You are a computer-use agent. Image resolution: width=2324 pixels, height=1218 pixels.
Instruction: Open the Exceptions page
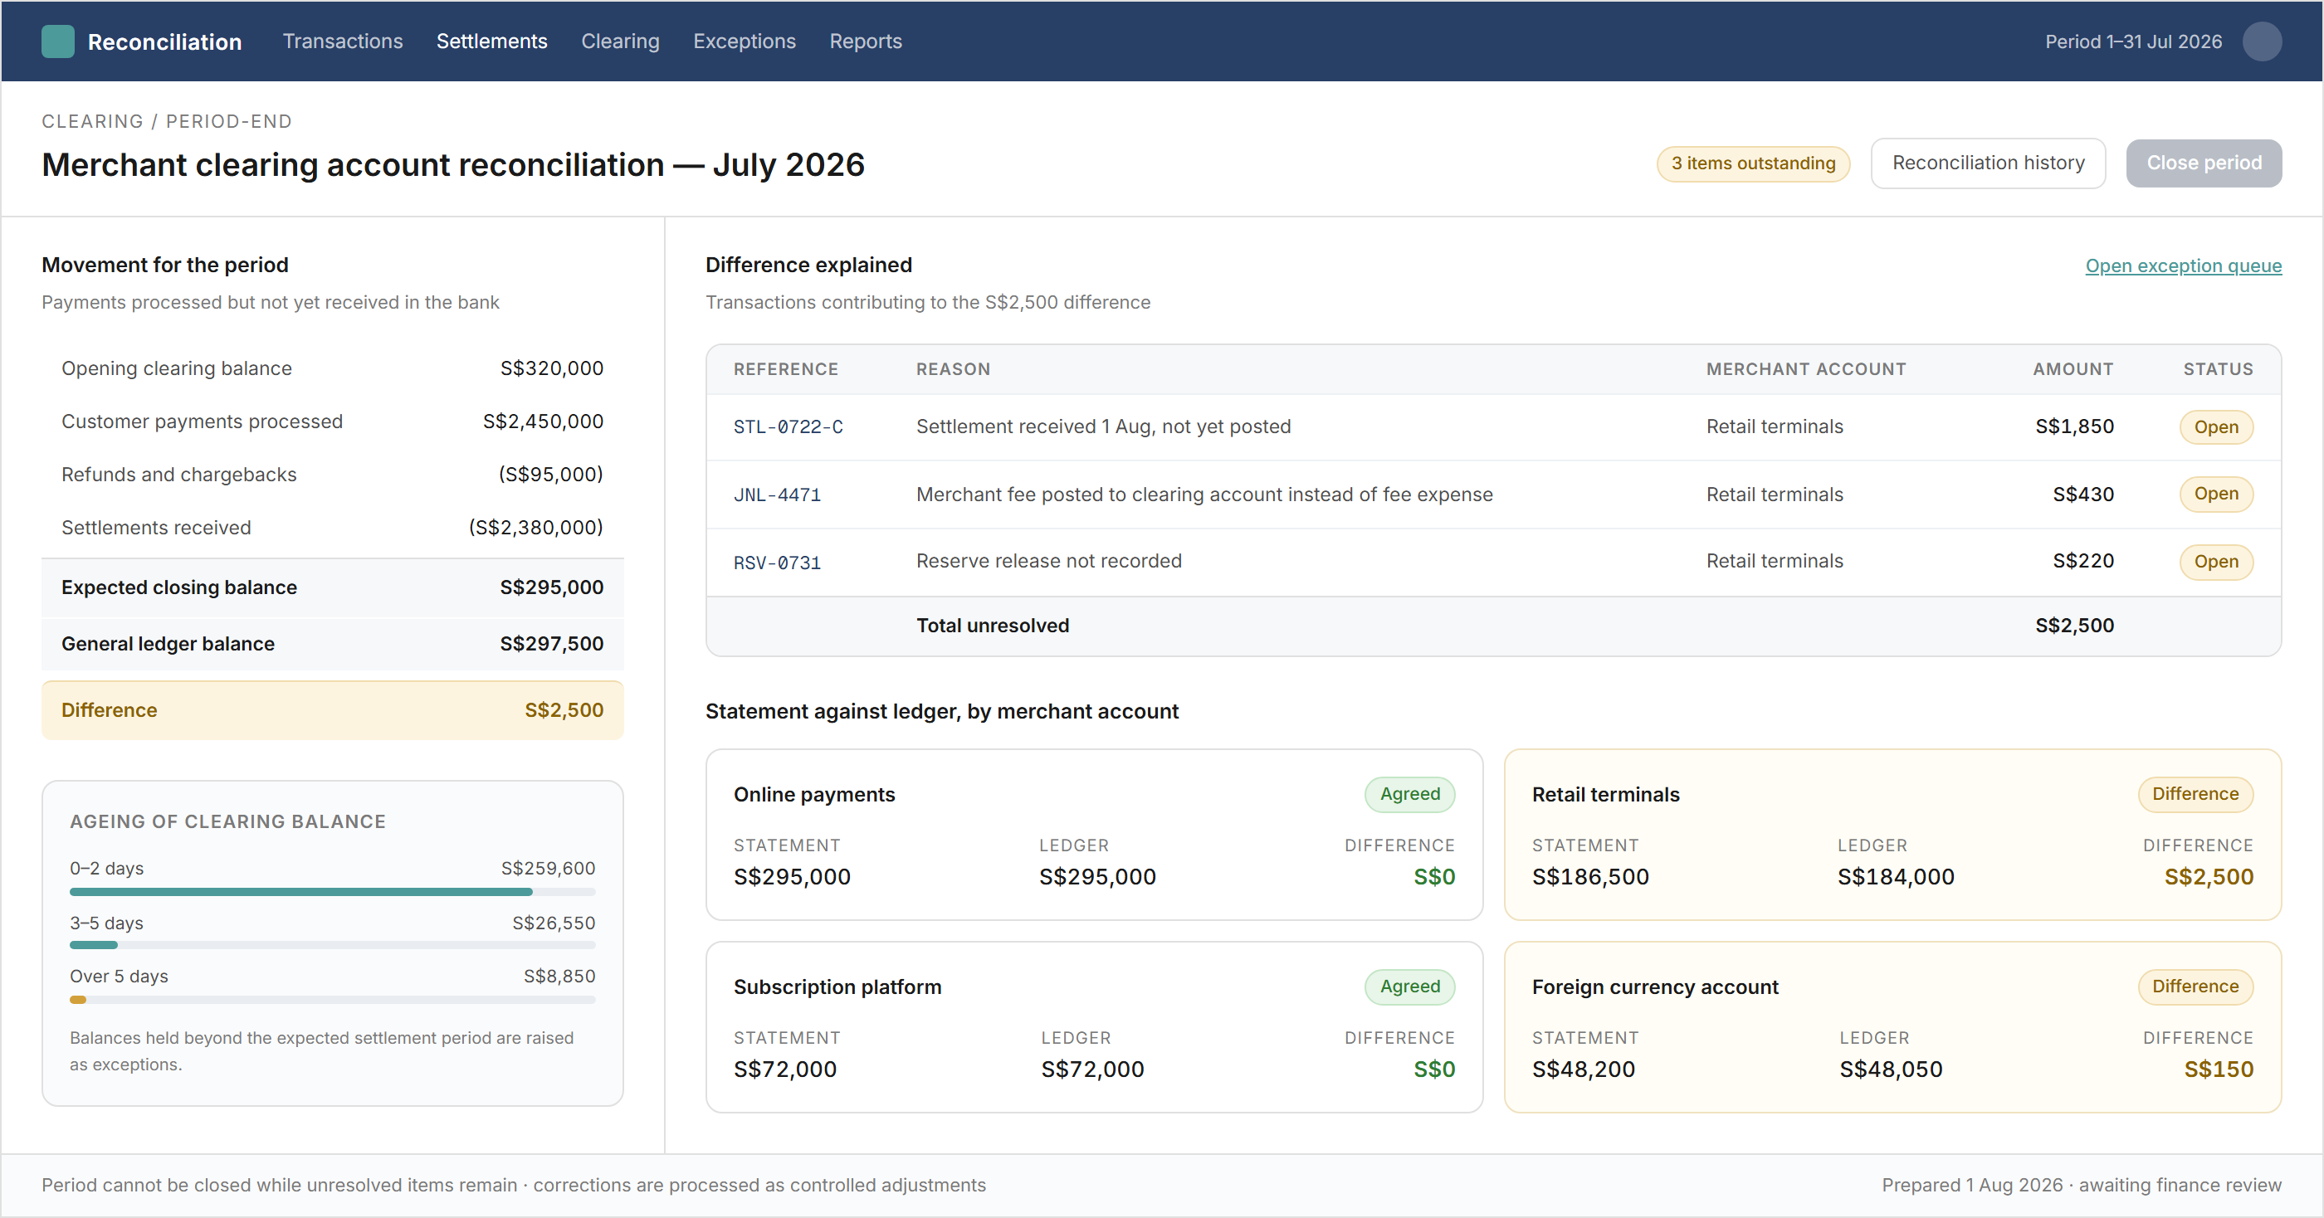(745, 41)
